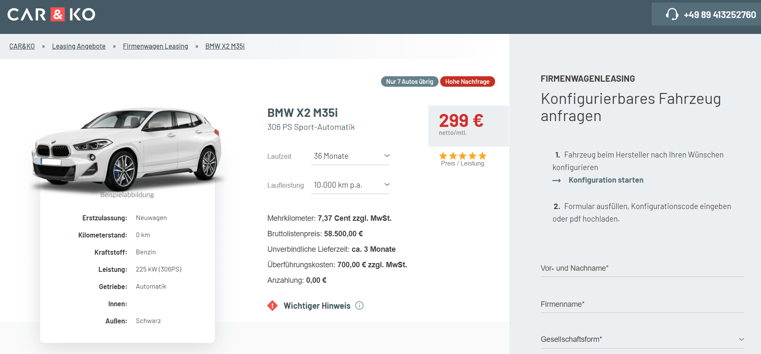Click the 299 € price box
761x354 pixels.
pyautogui.click(x=468, y=126)
